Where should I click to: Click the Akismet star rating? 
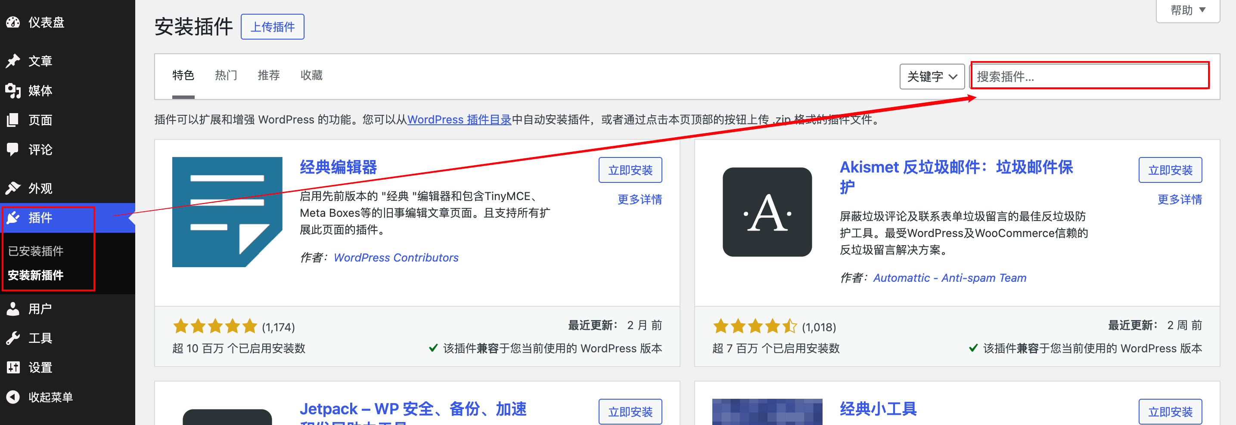coord(755,326)
